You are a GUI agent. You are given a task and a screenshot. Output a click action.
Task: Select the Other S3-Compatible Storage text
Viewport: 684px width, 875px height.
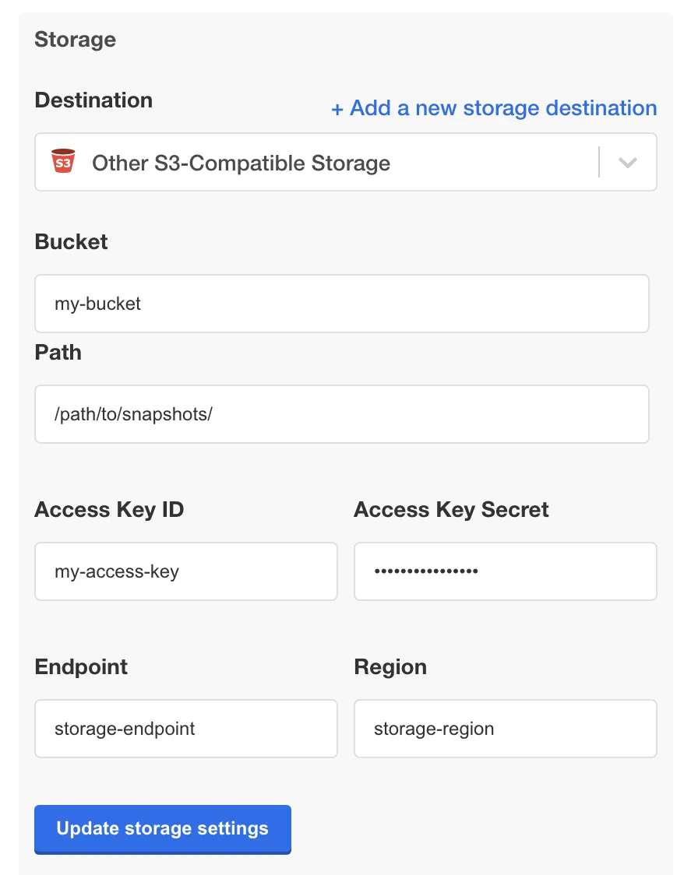tap(242, 163)
